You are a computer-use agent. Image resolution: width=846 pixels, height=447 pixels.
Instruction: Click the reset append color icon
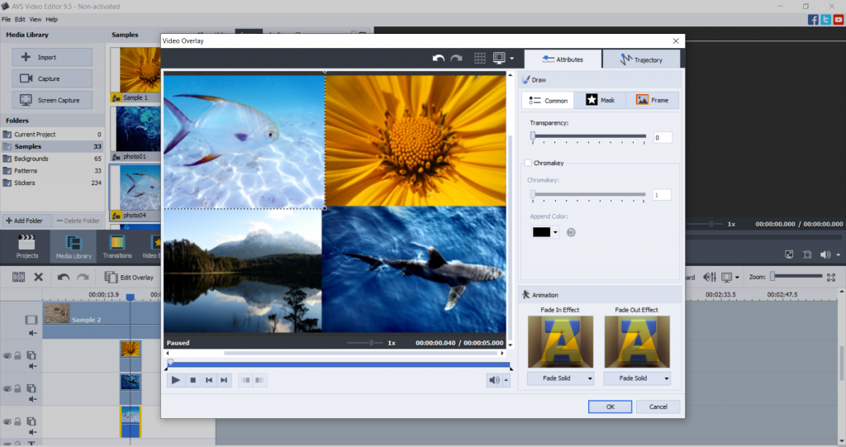pos(571,232)
